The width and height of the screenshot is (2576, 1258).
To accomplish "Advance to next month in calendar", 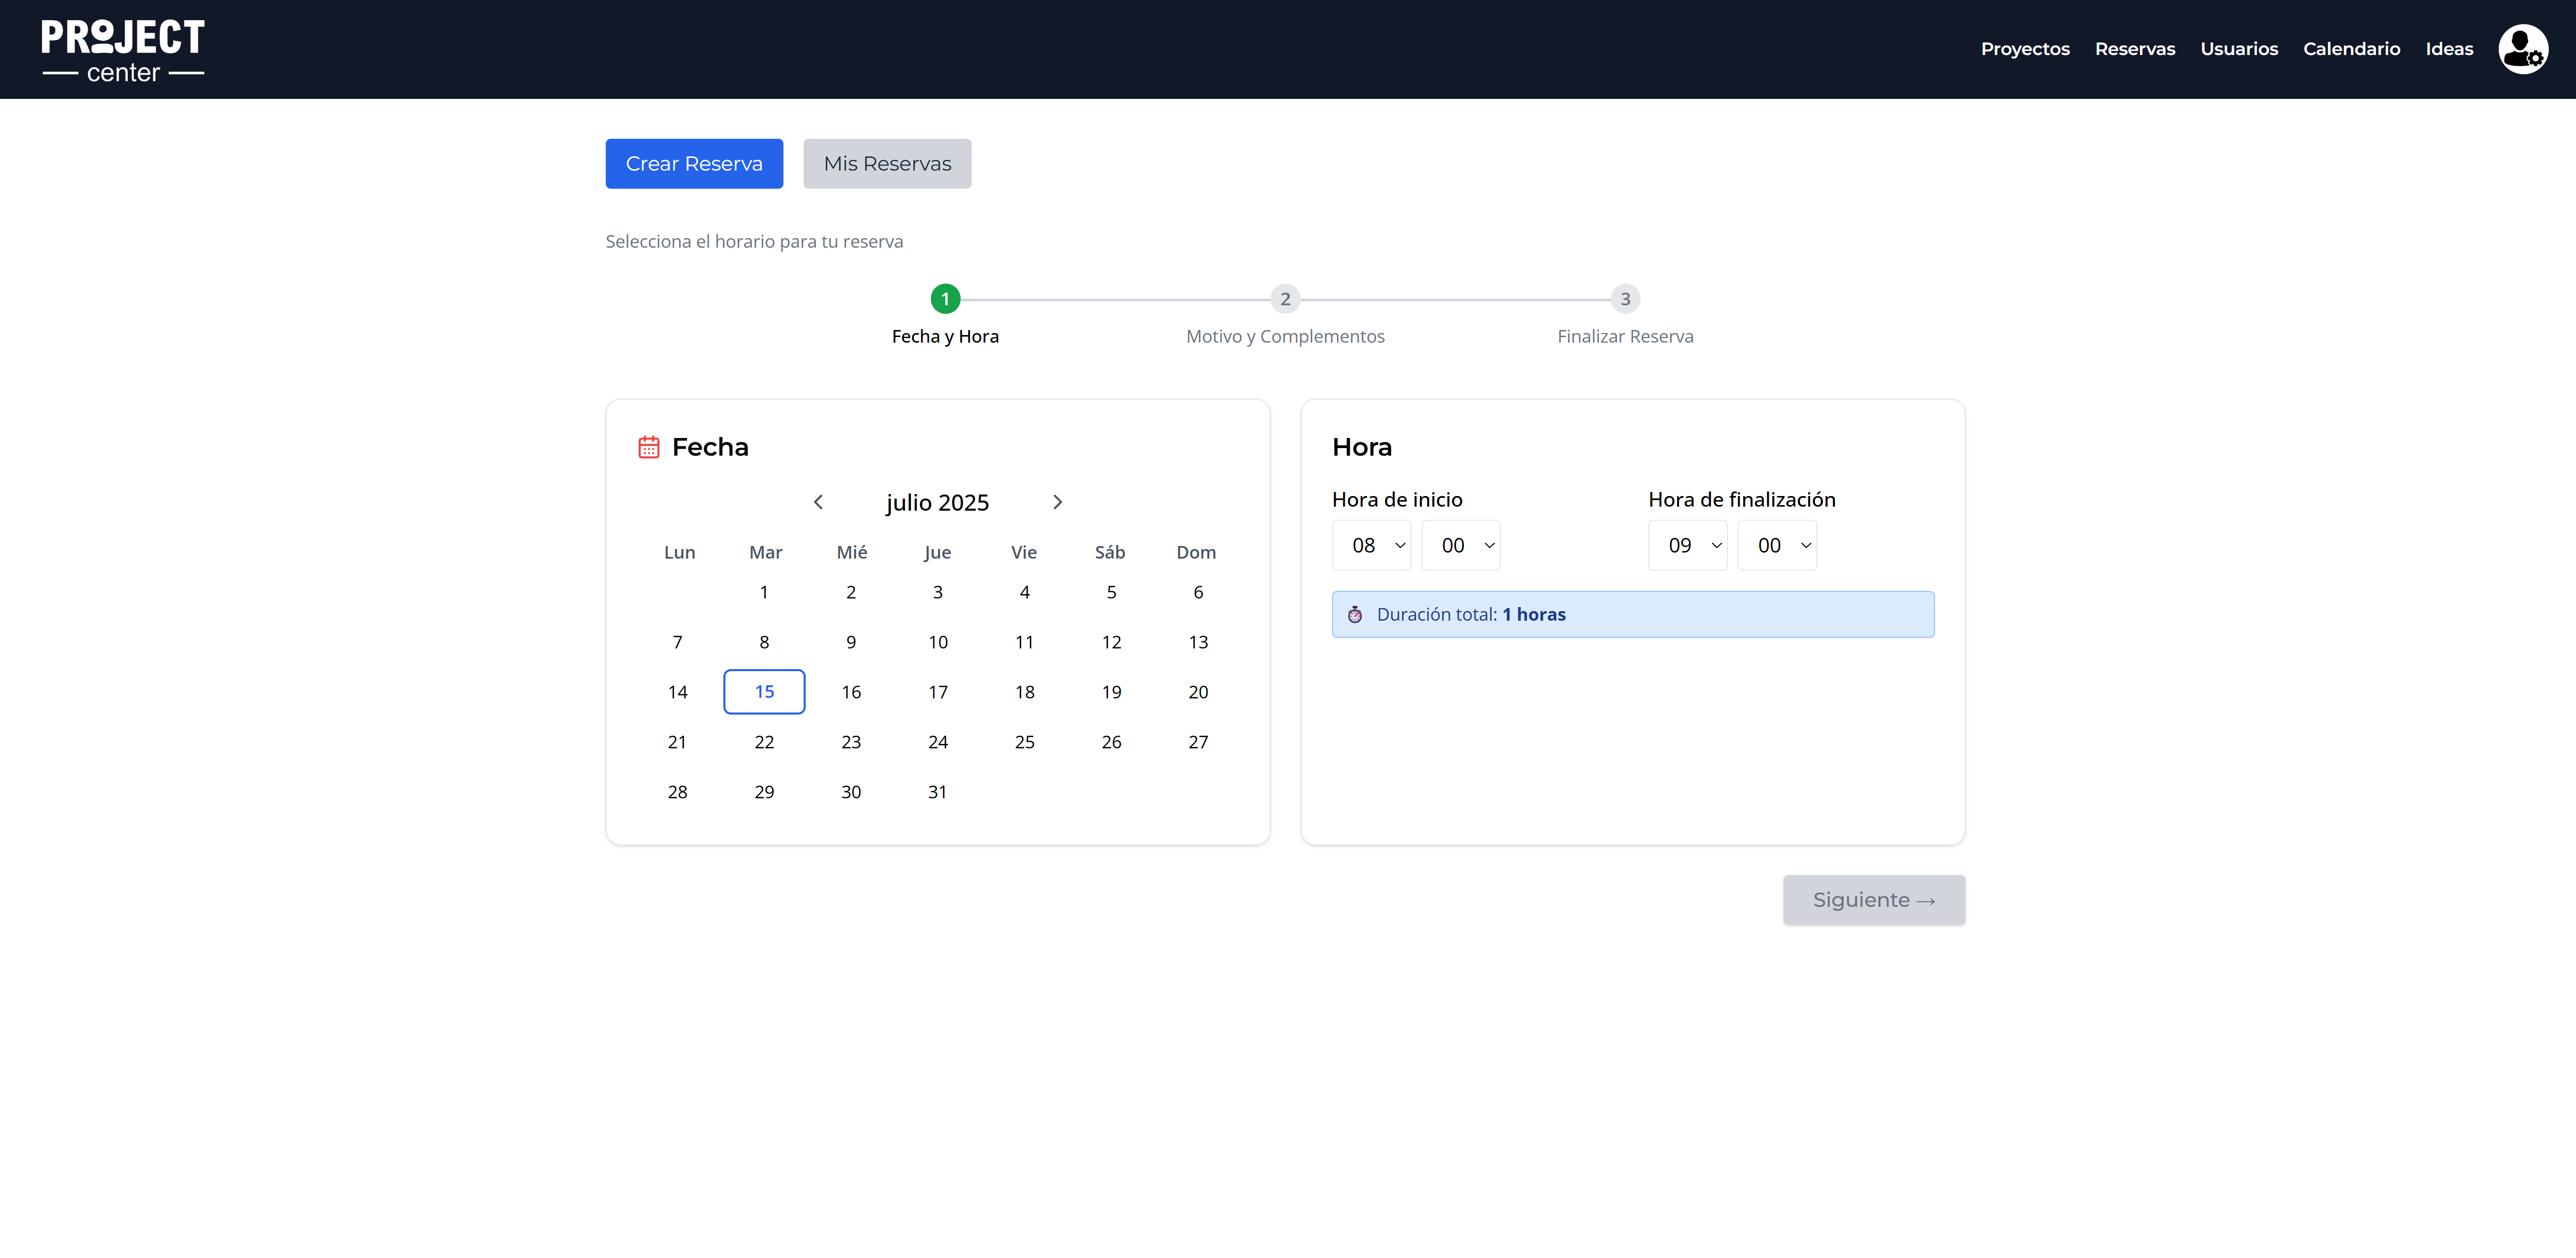I will point(1057,502).
